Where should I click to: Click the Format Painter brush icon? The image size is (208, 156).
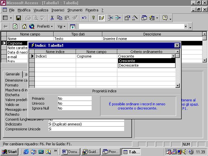pos(75,18)
